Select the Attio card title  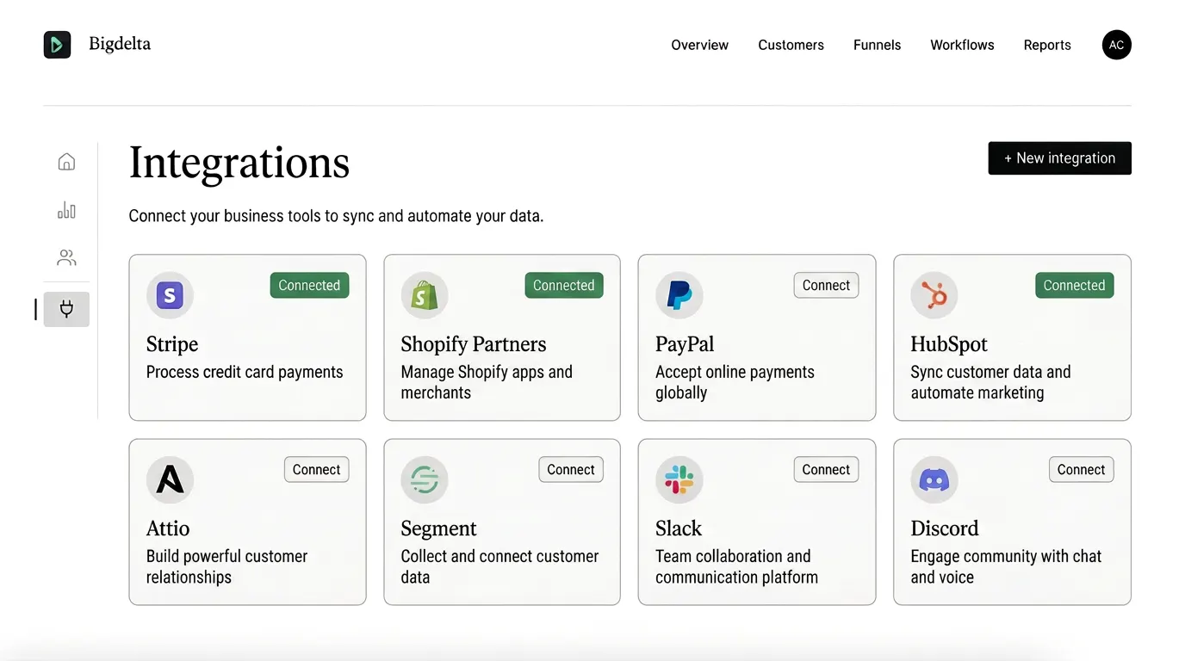click(168, 528)
